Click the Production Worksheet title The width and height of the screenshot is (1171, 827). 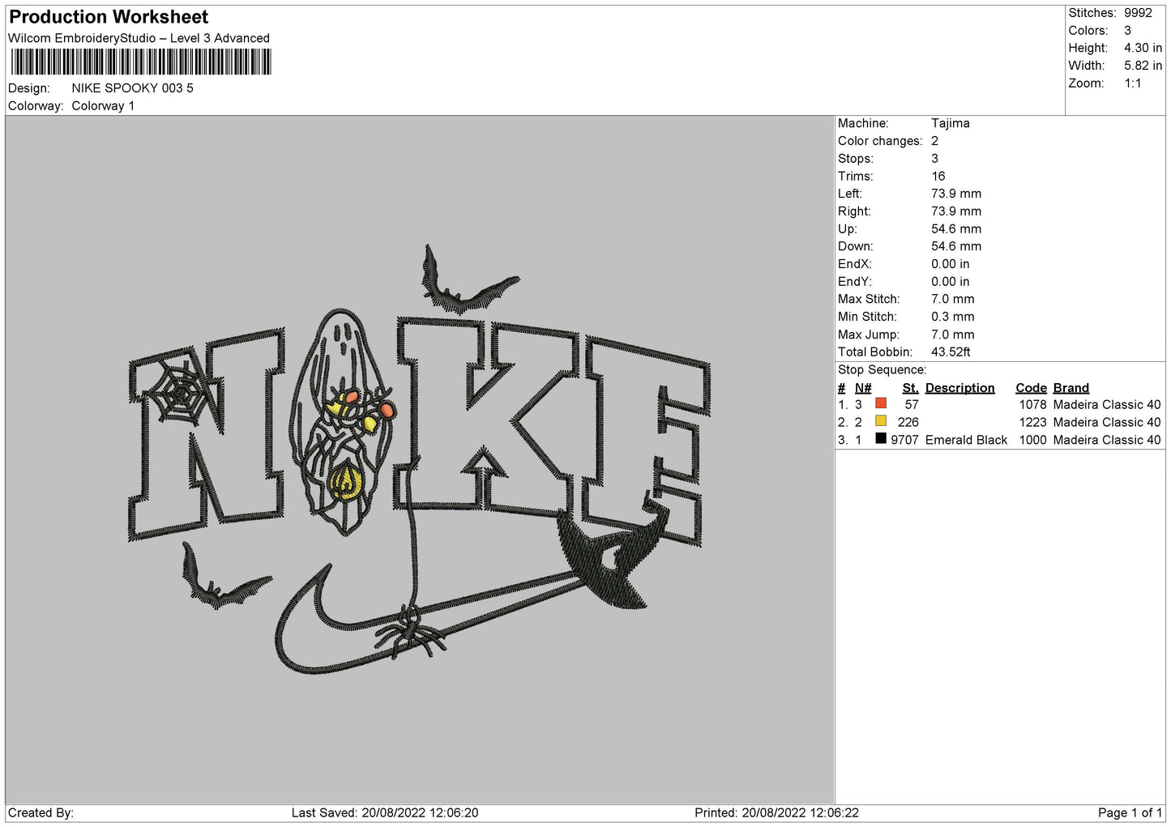click(x=109, y=17)
